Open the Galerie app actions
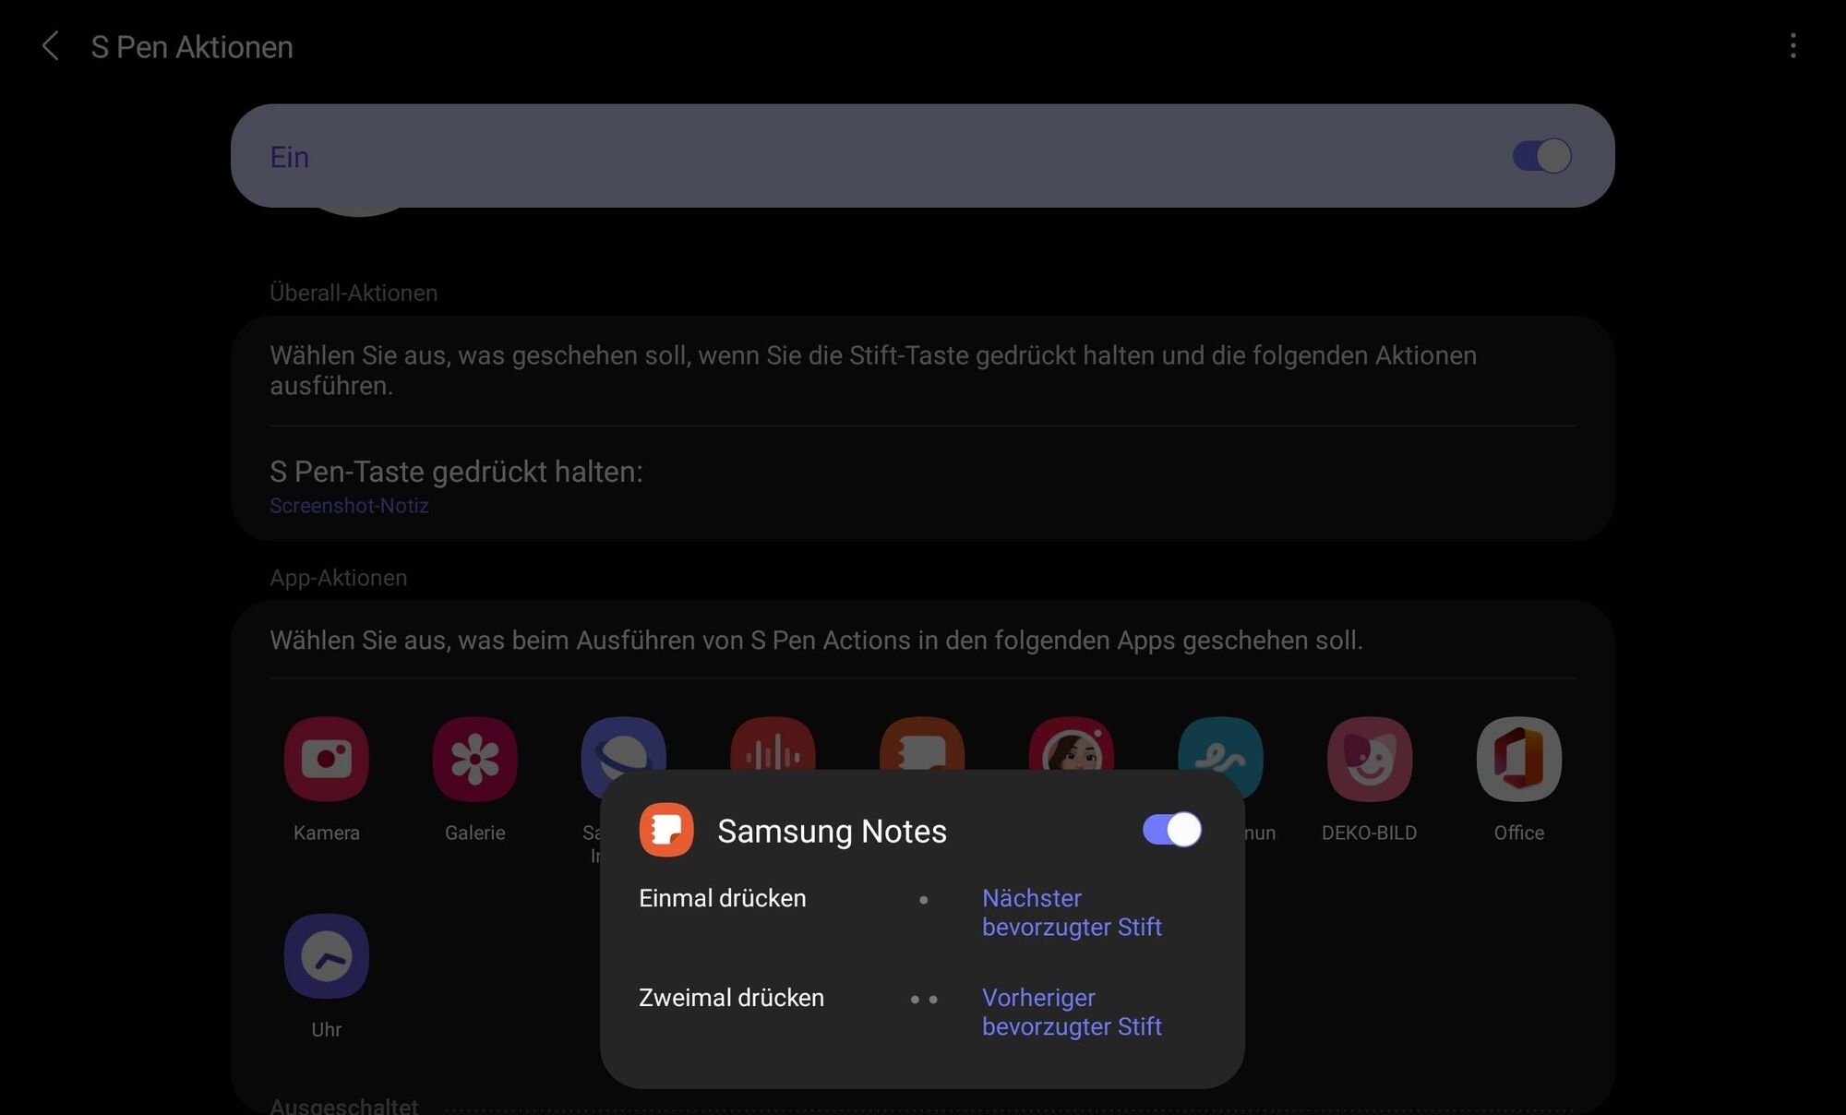 pyautogui.click(x=475, y=759)
